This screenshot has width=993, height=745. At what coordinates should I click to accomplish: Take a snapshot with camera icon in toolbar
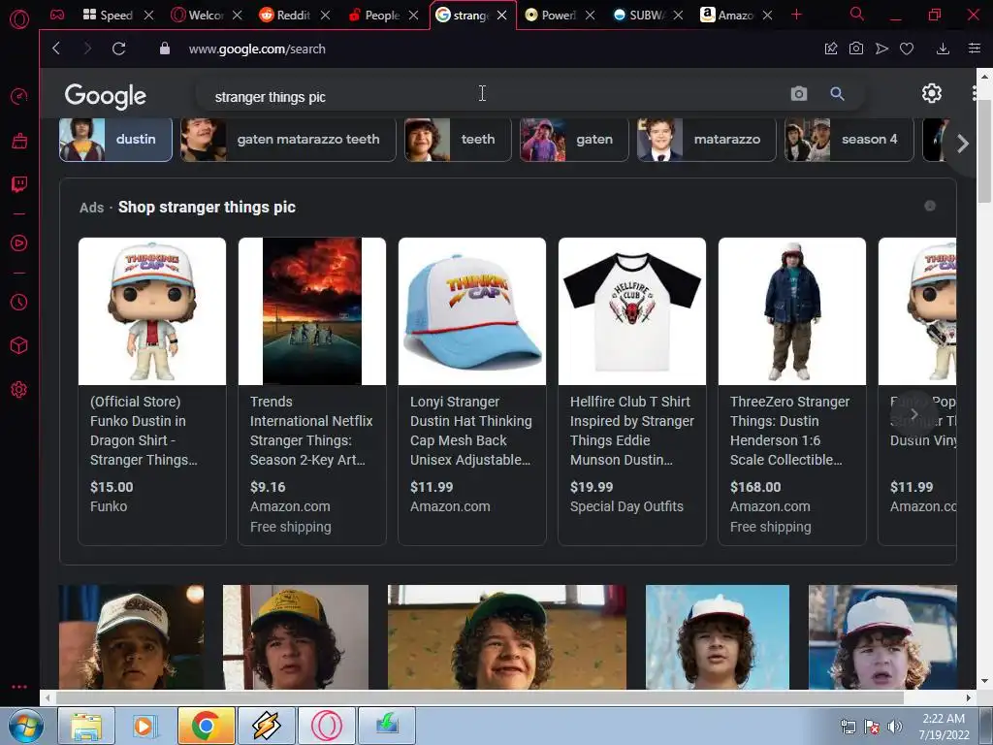point(855,49)
